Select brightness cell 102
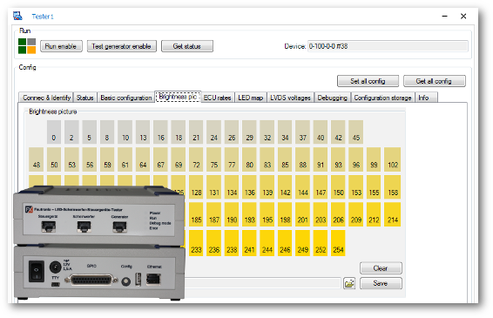The width and height of the screenshot is (493, 318). (392, 159)
